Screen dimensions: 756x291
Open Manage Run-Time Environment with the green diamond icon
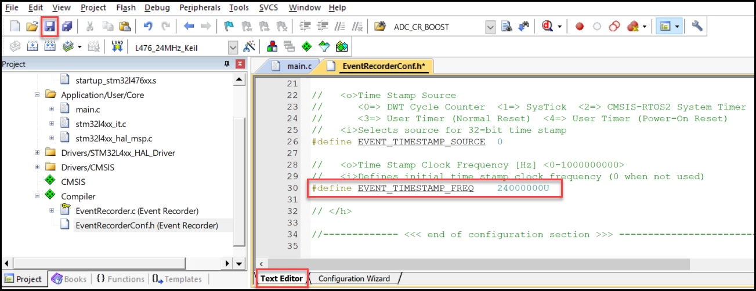(307, 46)
